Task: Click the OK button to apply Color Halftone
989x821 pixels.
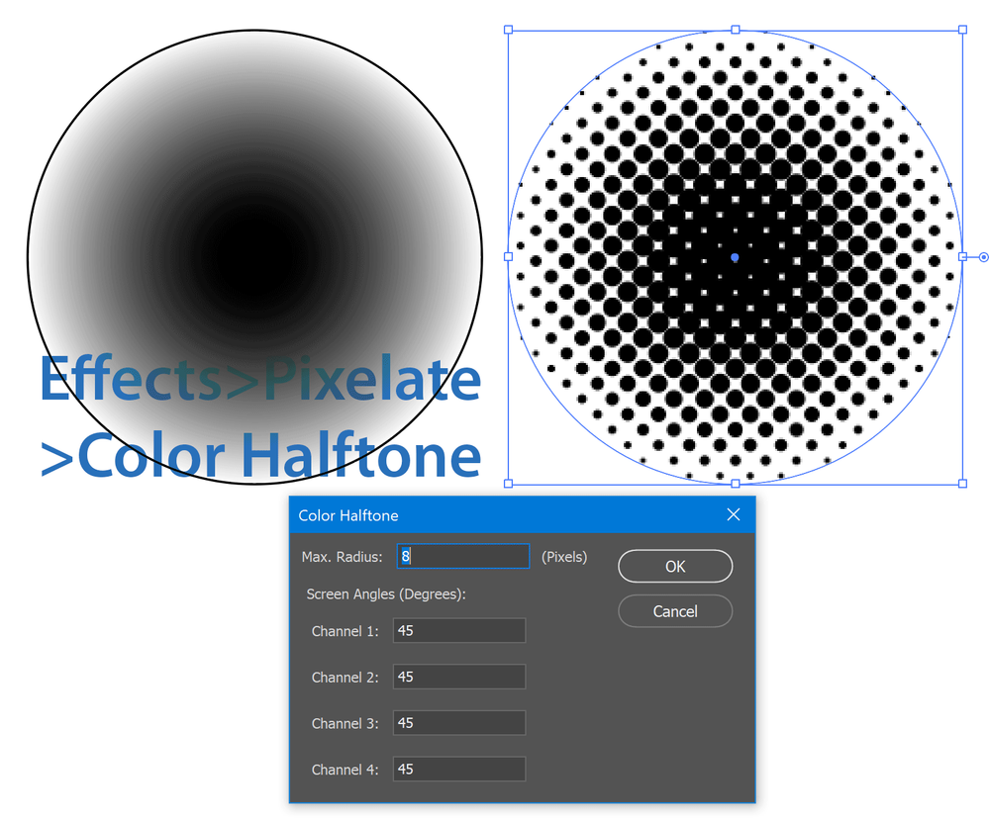Action: pyautogui.click(x=675, y=566)
